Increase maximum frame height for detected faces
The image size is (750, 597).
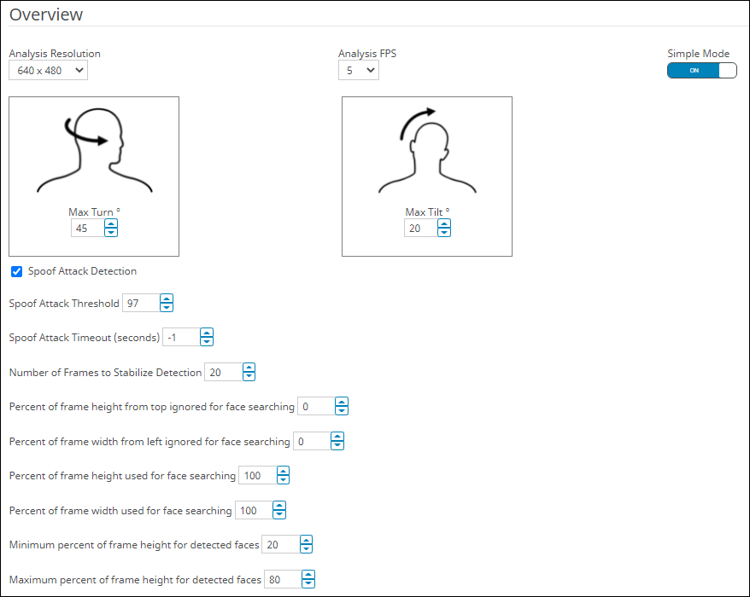click(x=308, y=575)
